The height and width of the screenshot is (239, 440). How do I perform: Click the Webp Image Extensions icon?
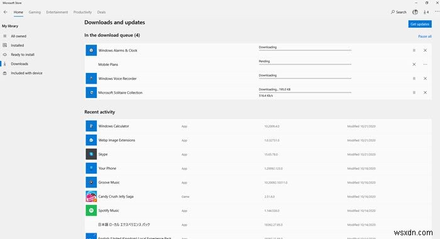tap(91, 140)
